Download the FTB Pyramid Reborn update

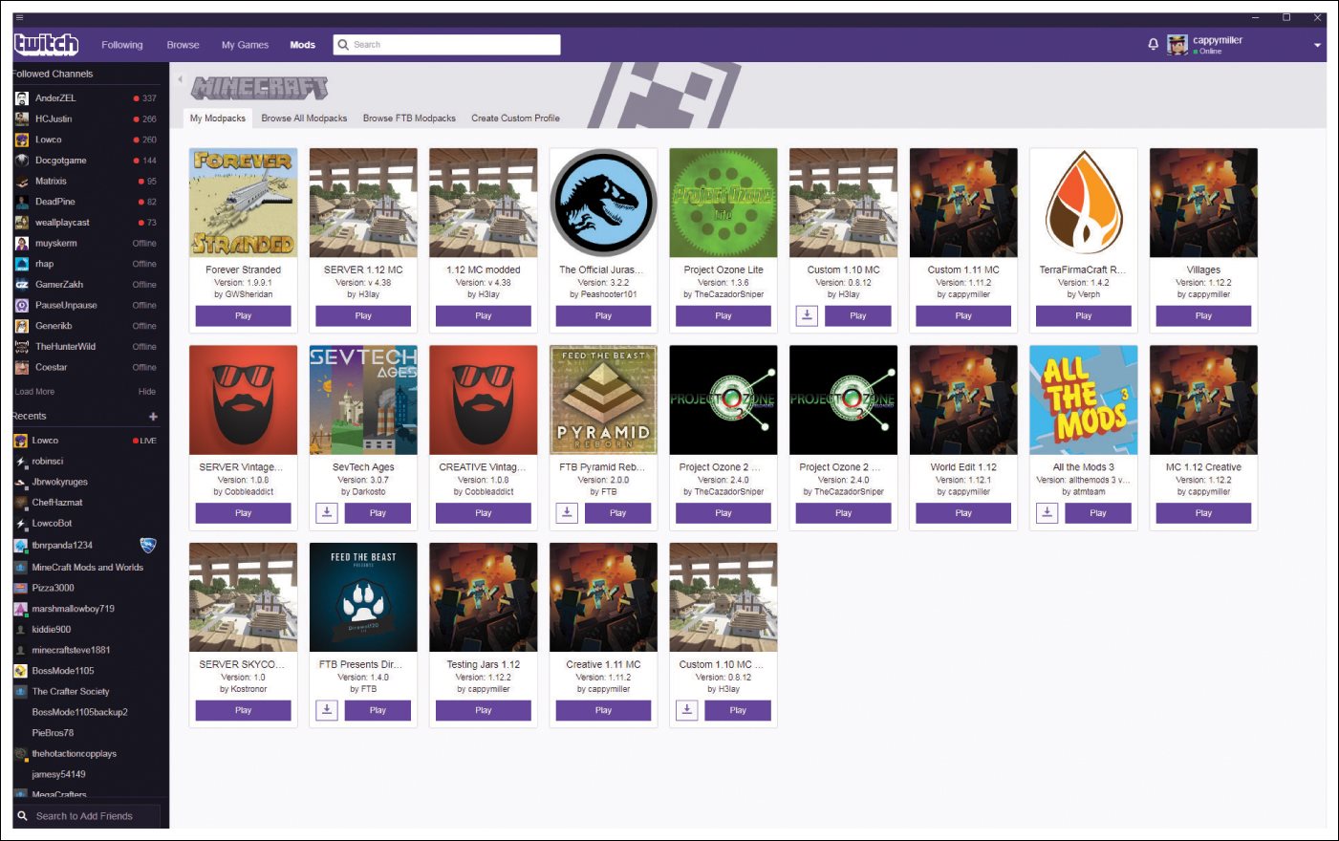(x=567, y=513)
